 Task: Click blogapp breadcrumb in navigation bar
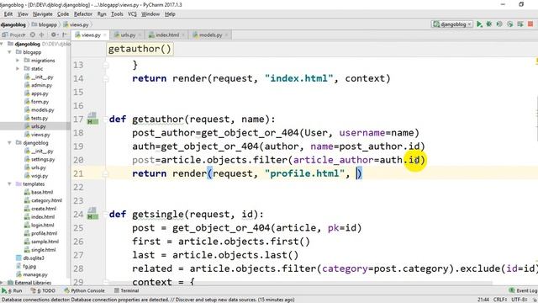click(x=45, y=24)
